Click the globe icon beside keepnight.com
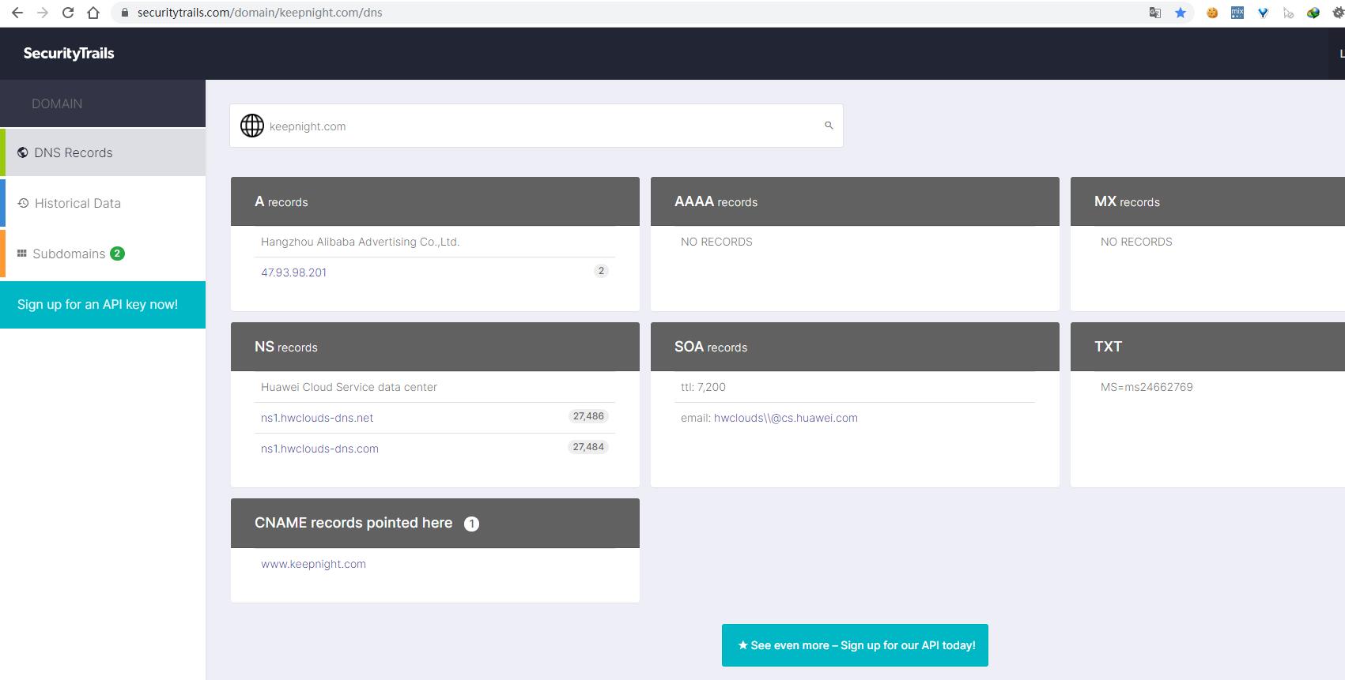The height and width of the screenshot is (680, 1345). tap(252, 126)
